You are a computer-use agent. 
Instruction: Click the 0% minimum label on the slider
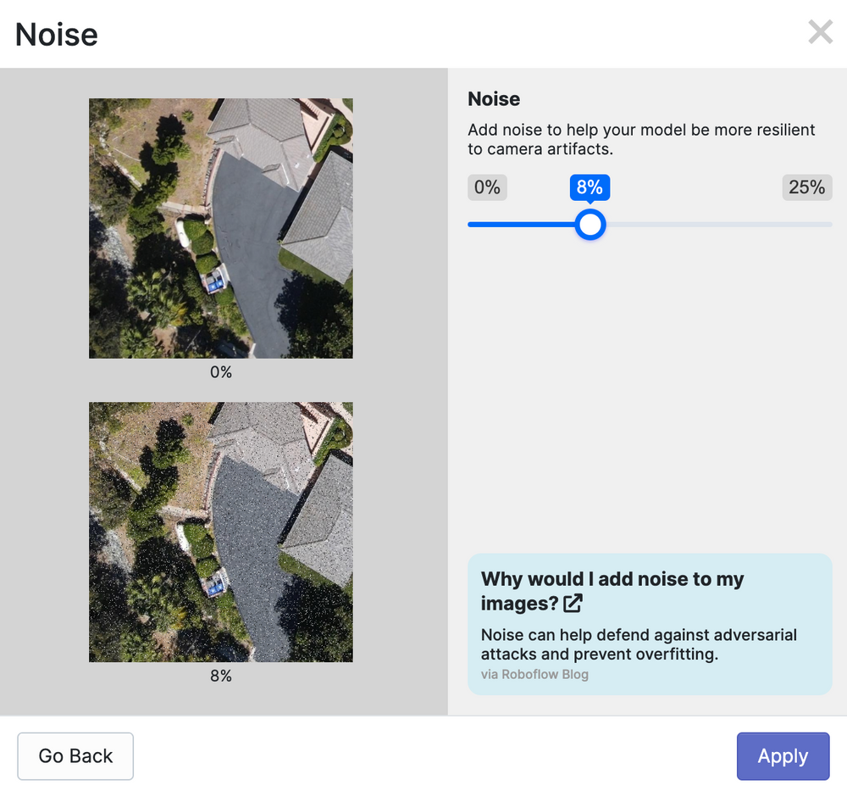pyautogui.click(x=487, y=187)
